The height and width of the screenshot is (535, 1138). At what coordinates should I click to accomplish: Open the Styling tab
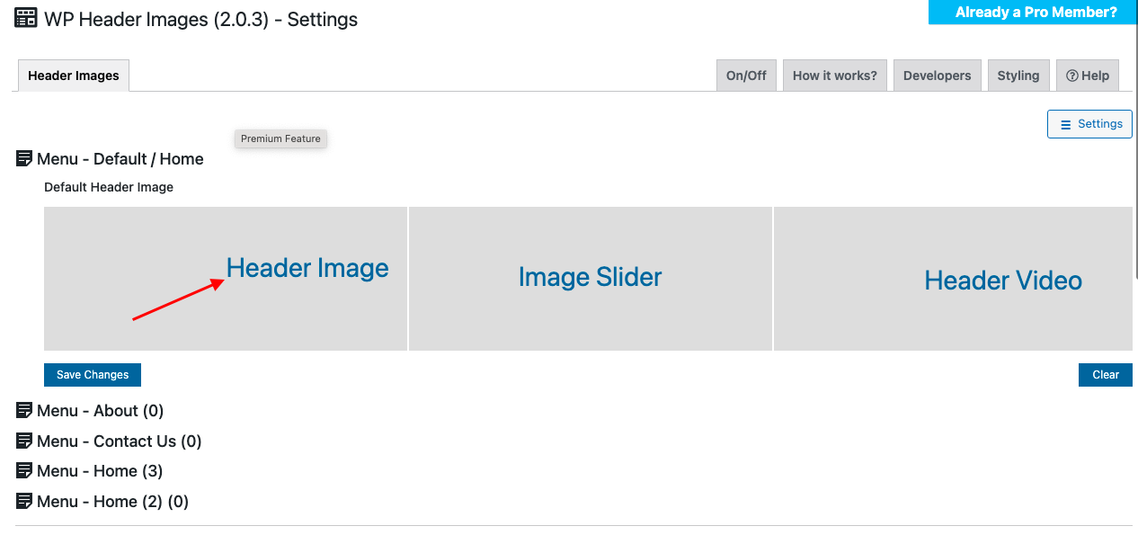[x=1018, y=75]
